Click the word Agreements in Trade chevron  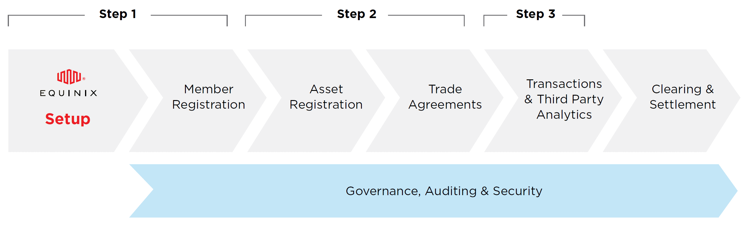445,105
